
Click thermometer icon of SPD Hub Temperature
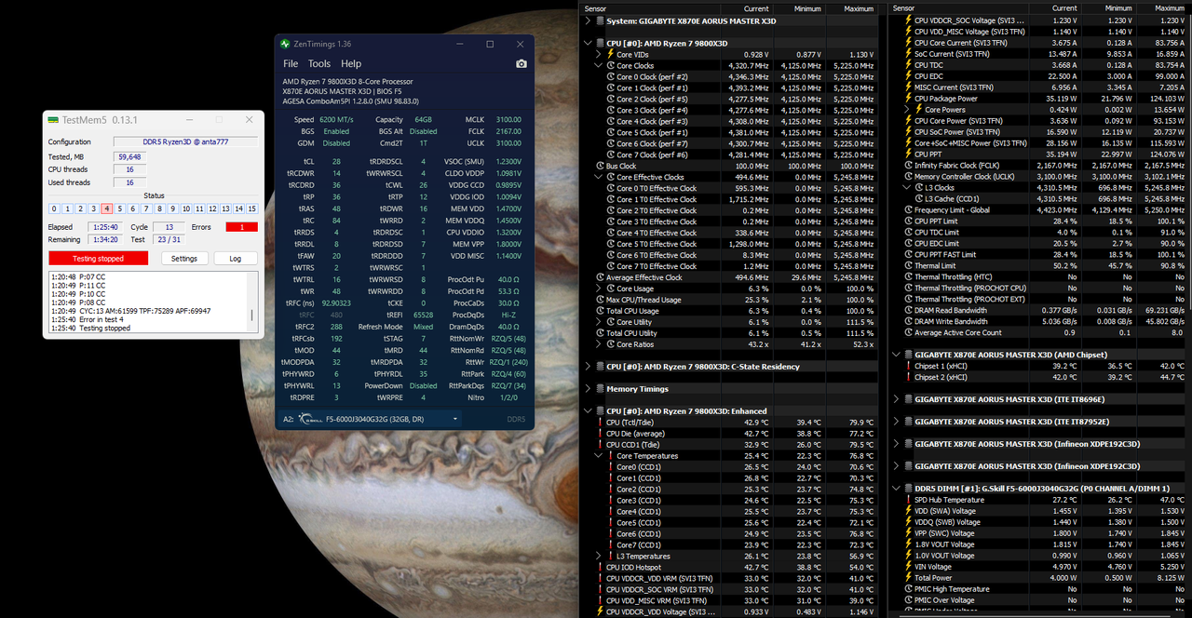[x=908, y=500]
